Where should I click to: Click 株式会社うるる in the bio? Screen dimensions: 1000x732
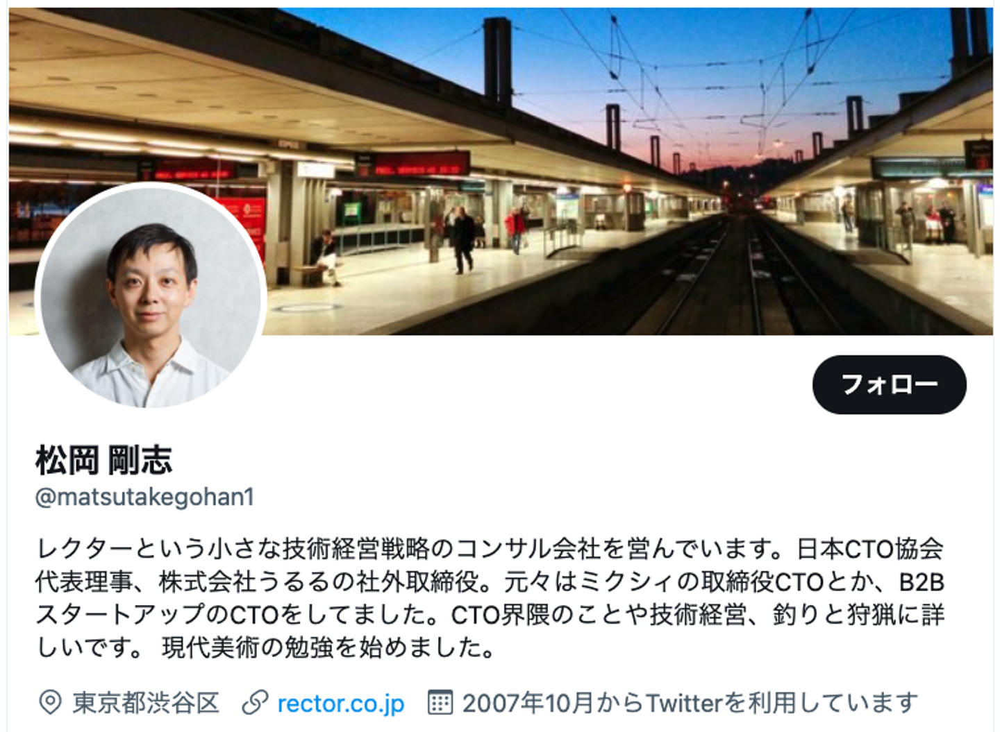pos(244,581)
